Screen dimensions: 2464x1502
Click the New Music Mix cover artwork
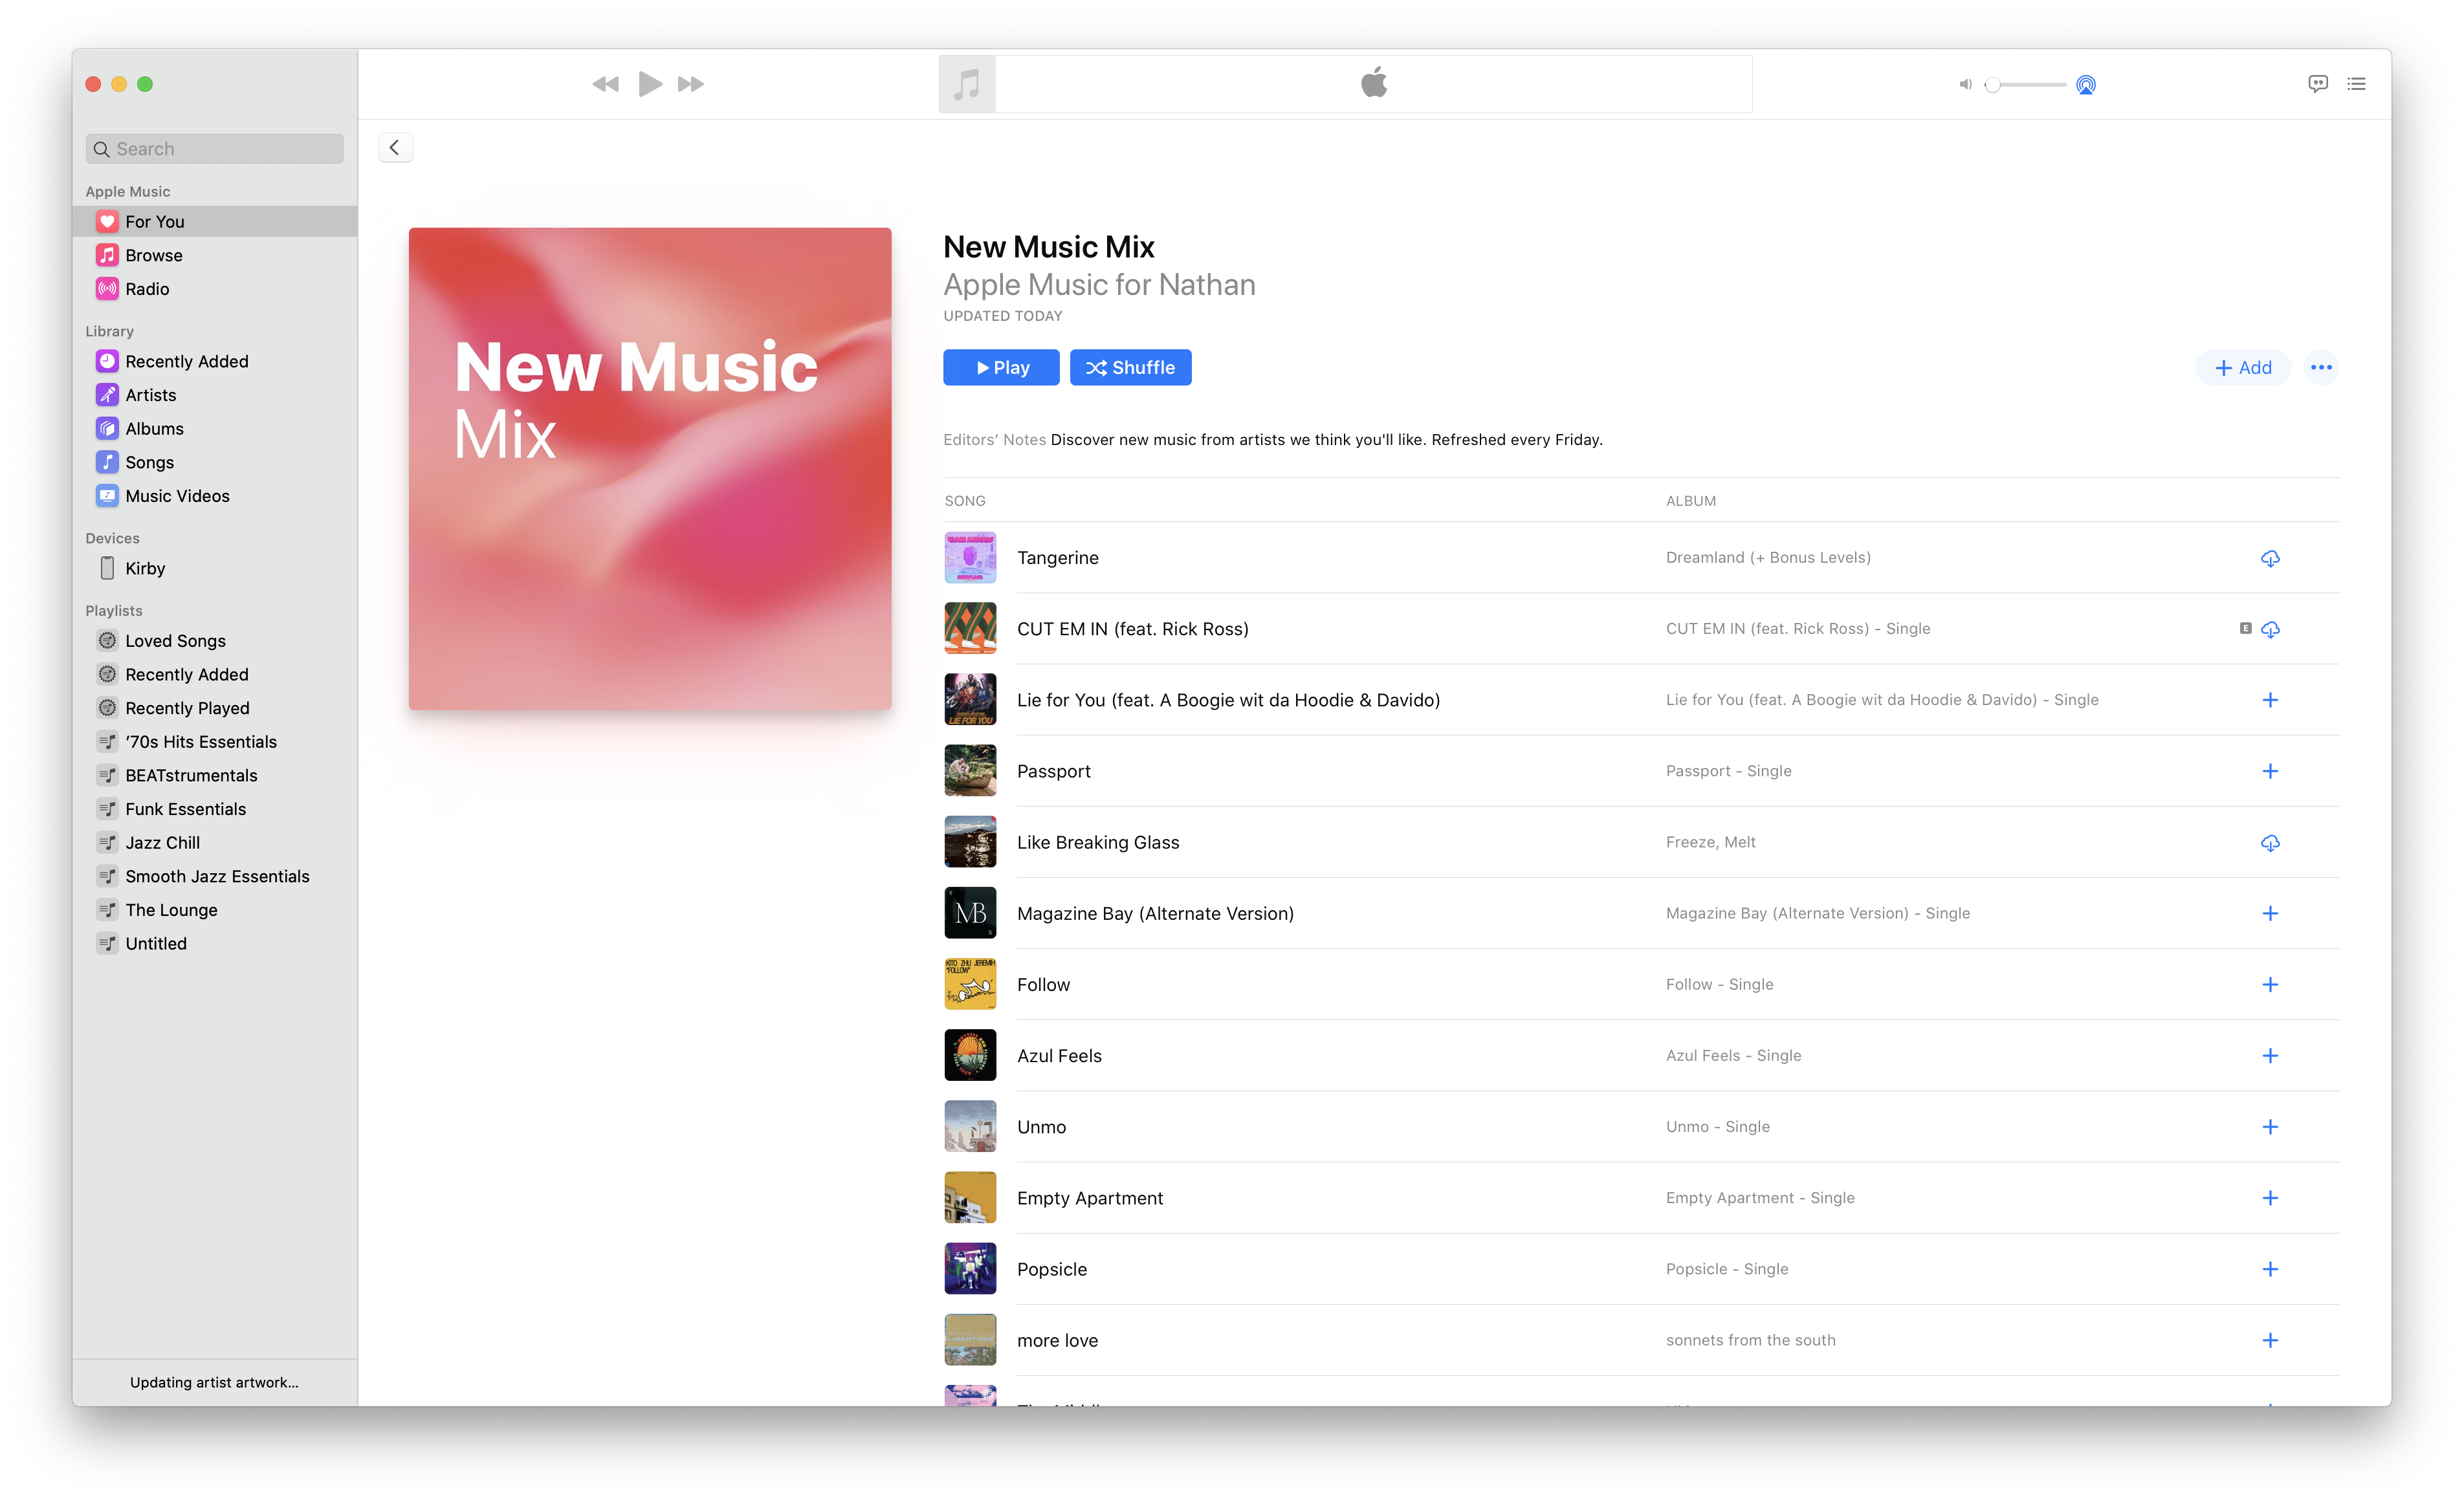pyautogui.click(x=649, y=469)
